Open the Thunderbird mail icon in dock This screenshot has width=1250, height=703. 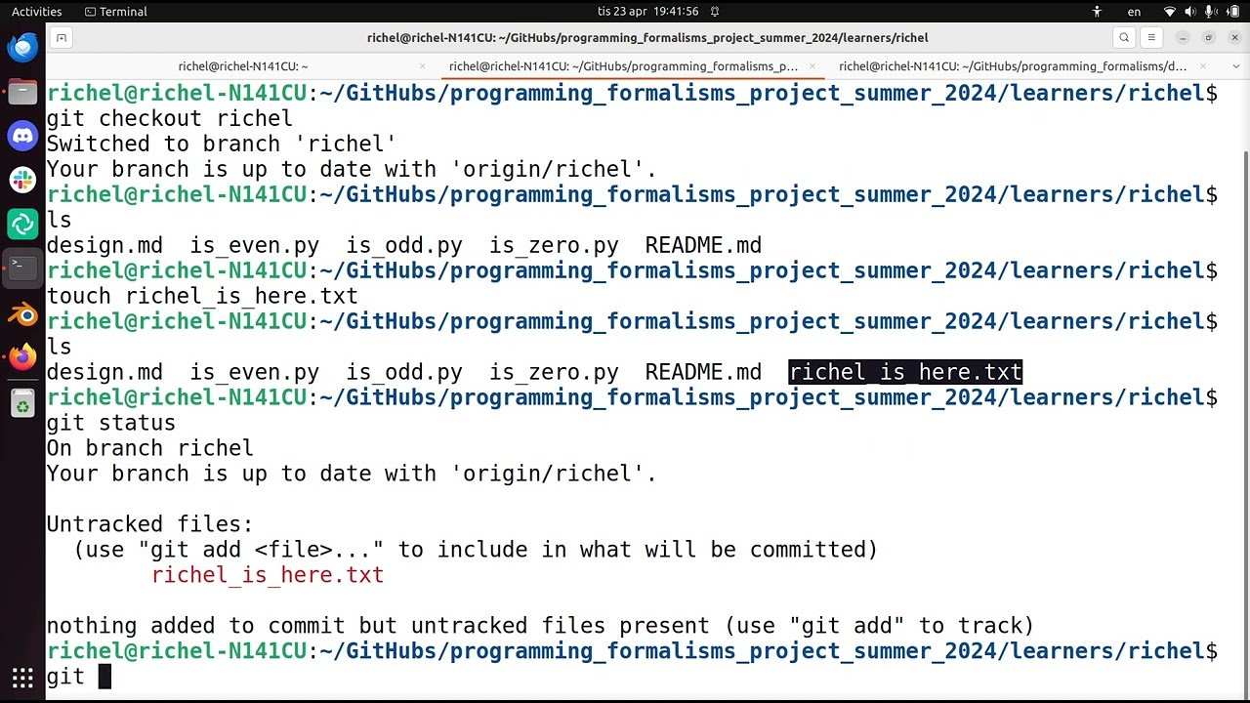pyautogui.click(x=22, y=47)
